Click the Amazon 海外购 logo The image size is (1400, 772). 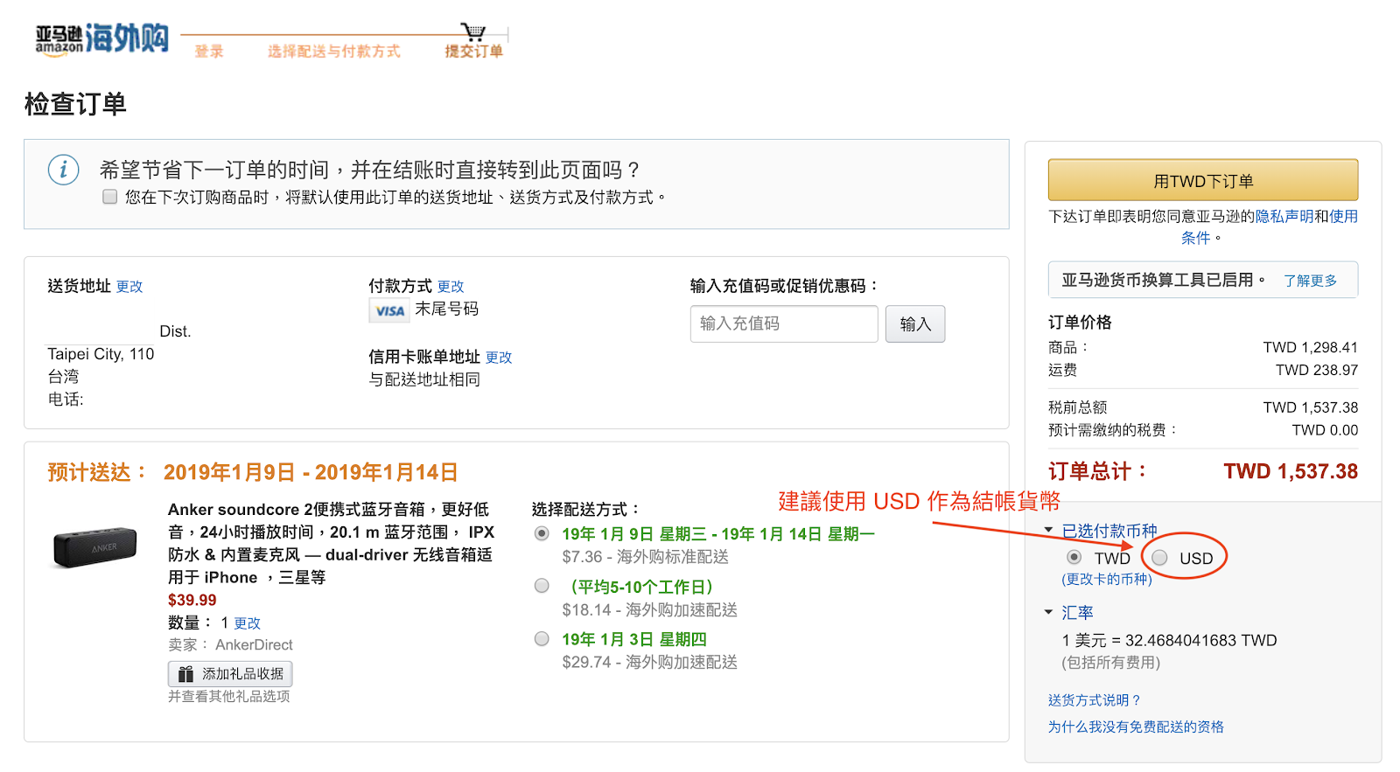(x=101, y=39)
